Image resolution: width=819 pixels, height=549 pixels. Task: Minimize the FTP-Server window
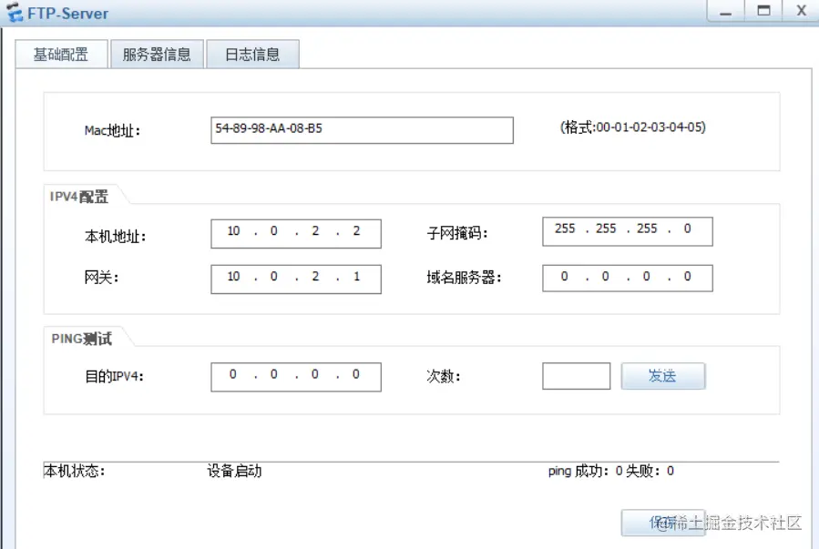click(724, 12)
